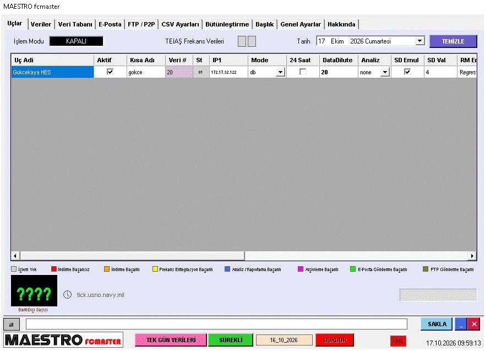Click the red XML icon
This screenshot has height=351, width=485.
(398, 341)
